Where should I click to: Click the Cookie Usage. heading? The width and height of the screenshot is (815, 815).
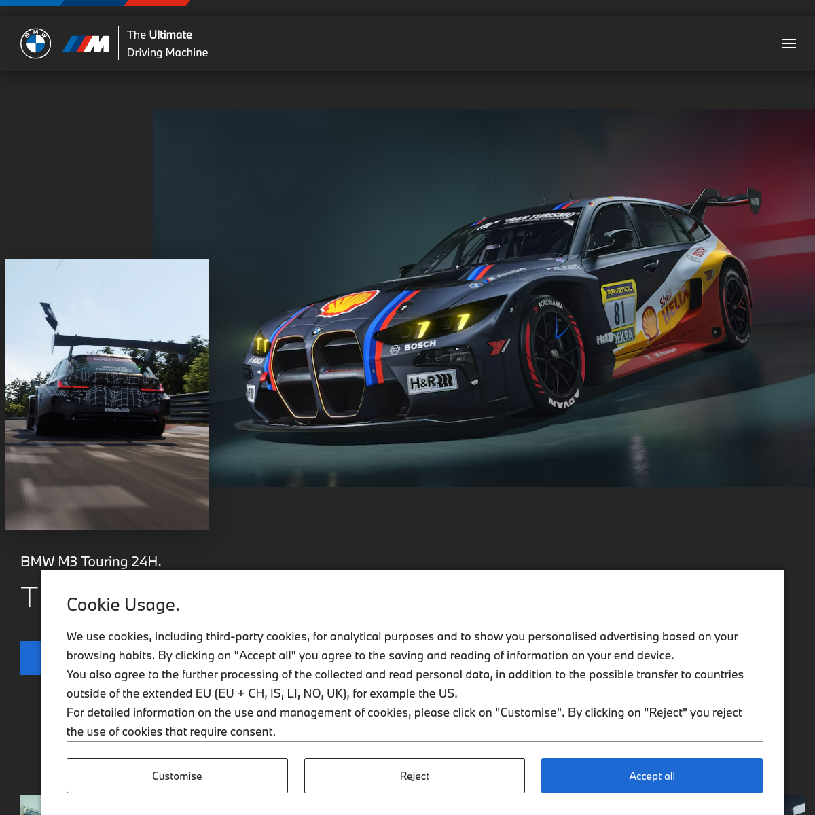point(123,604)
